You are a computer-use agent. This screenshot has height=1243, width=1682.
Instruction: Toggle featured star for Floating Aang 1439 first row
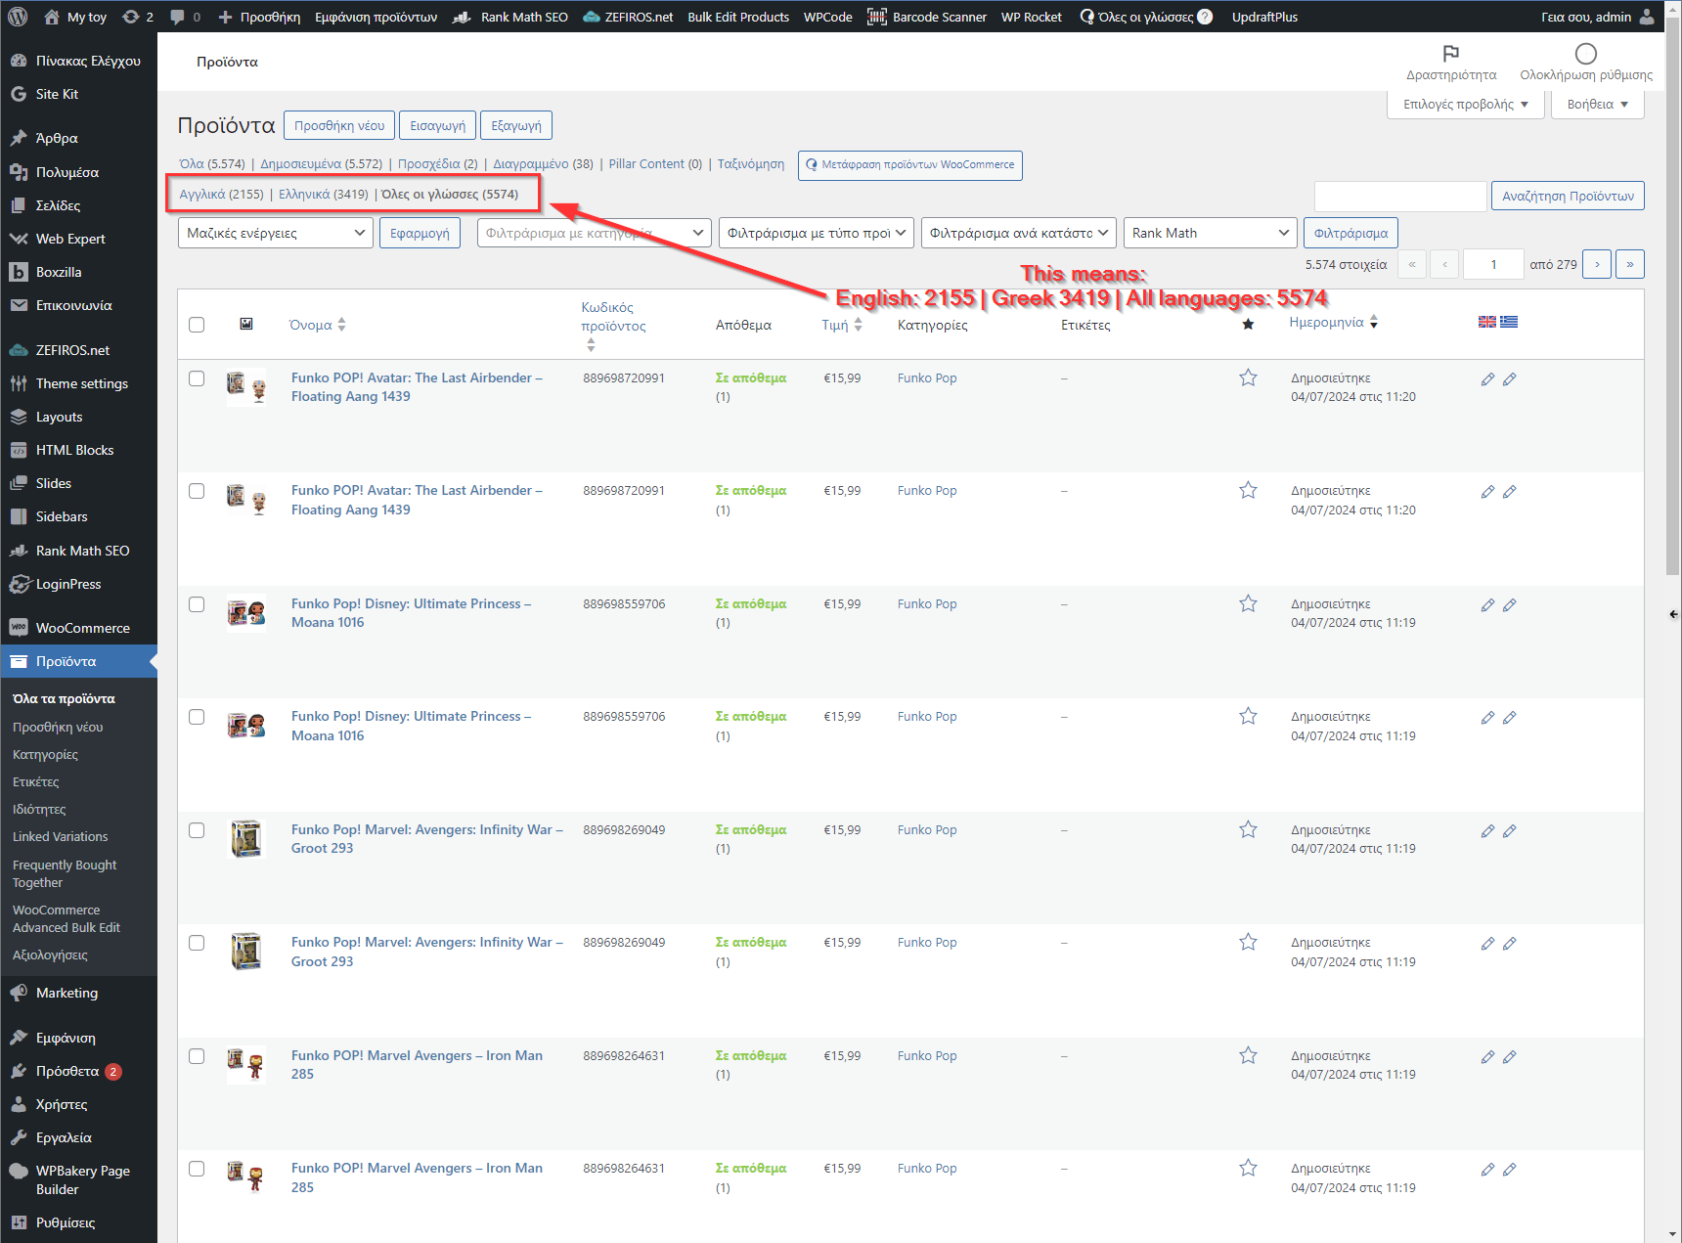1248,377
